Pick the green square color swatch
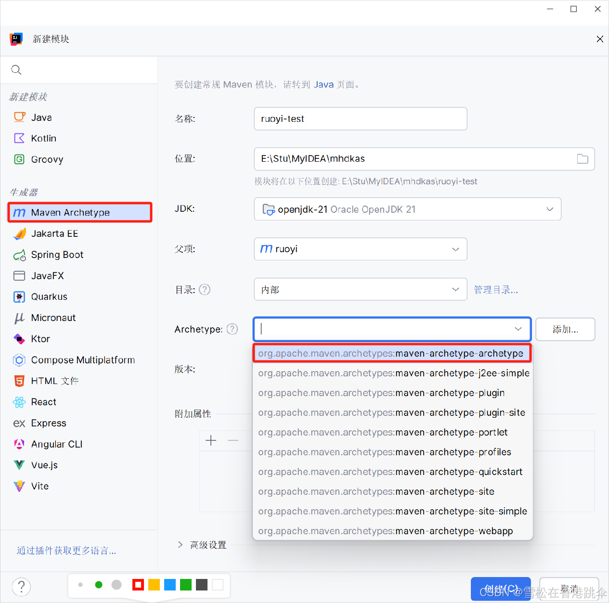 (186, 585)
